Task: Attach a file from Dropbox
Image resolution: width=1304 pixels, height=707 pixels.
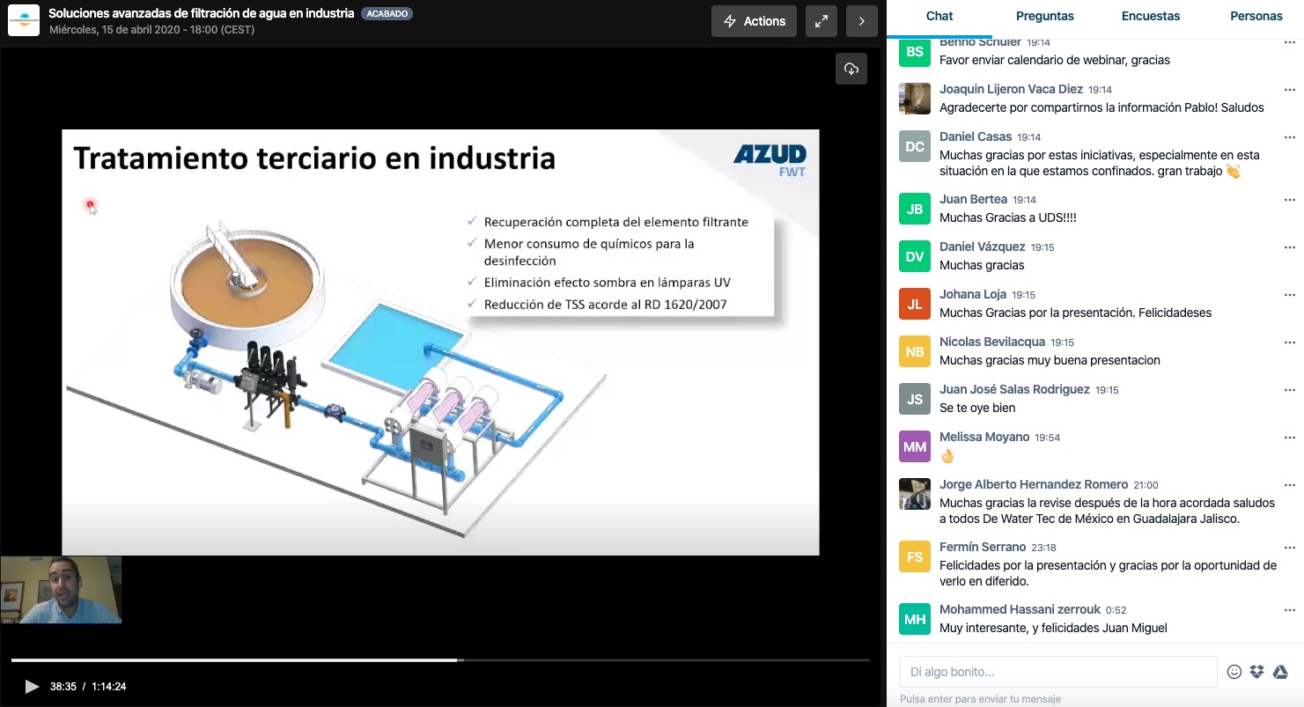Action: pyautogui.click(x=1256, y=672)
